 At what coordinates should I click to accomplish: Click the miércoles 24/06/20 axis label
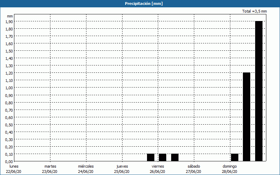coord(86,169)
